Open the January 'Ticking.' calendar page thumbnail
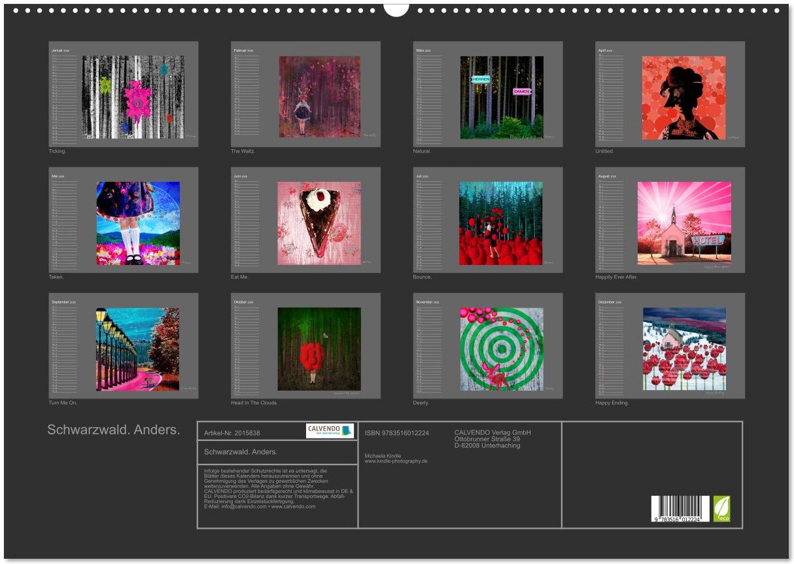Image resolution: width=794 pixels, height=564 pixels. pos(124,94)
